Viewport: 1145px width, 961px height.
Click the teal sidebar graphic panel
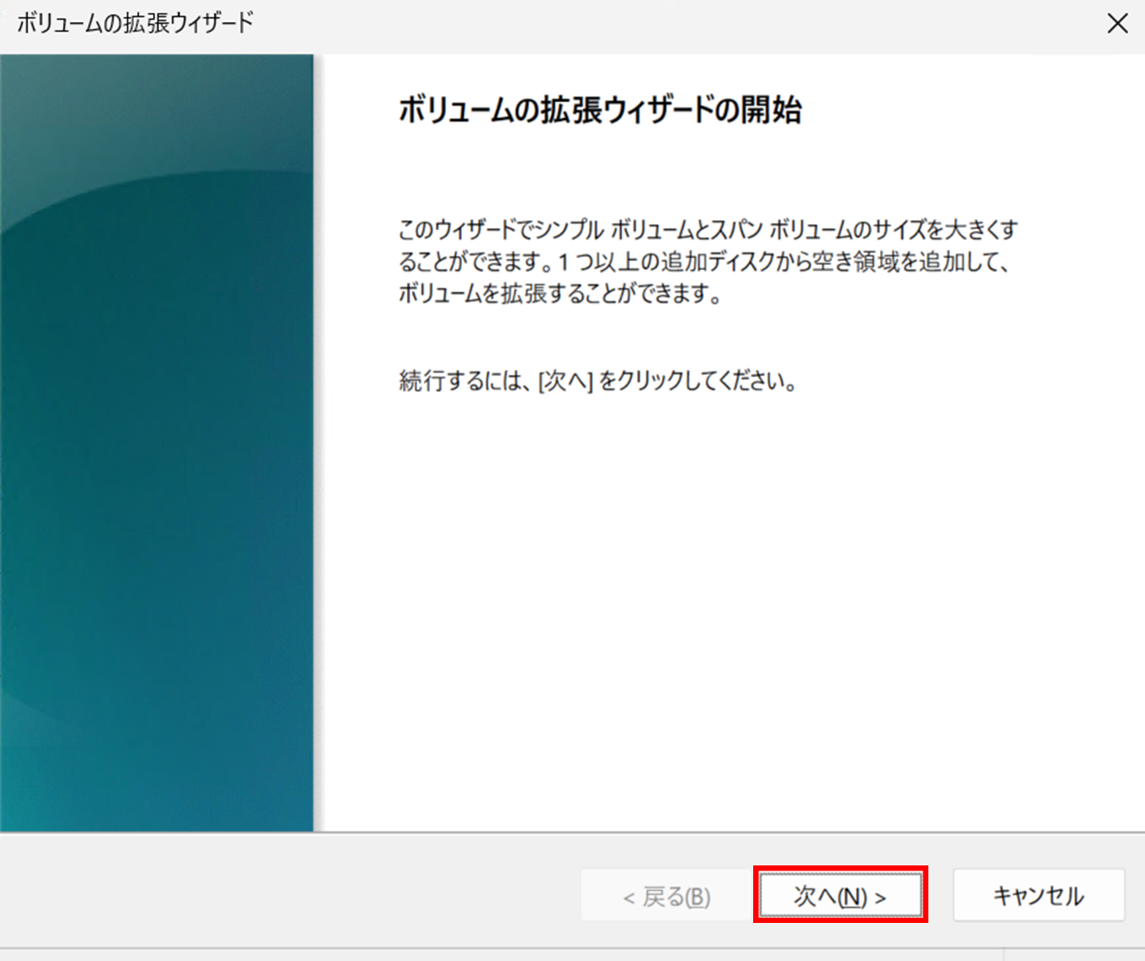[x=157, y=440]
